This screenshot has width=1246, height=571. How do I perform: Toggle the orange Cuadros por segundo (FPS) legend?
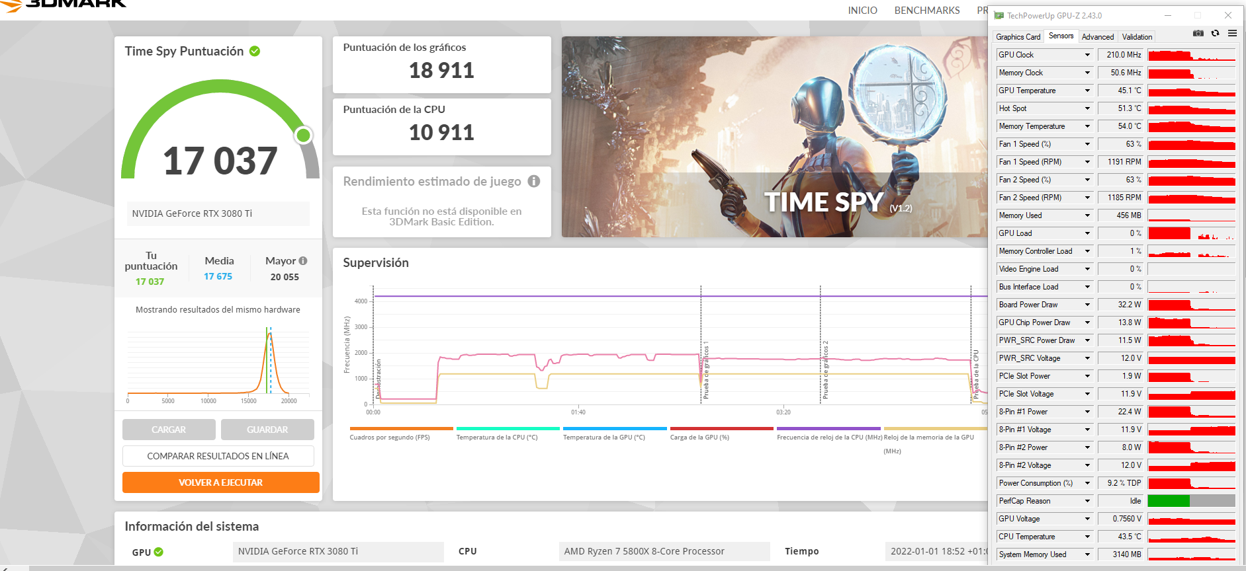coord(401,434)
